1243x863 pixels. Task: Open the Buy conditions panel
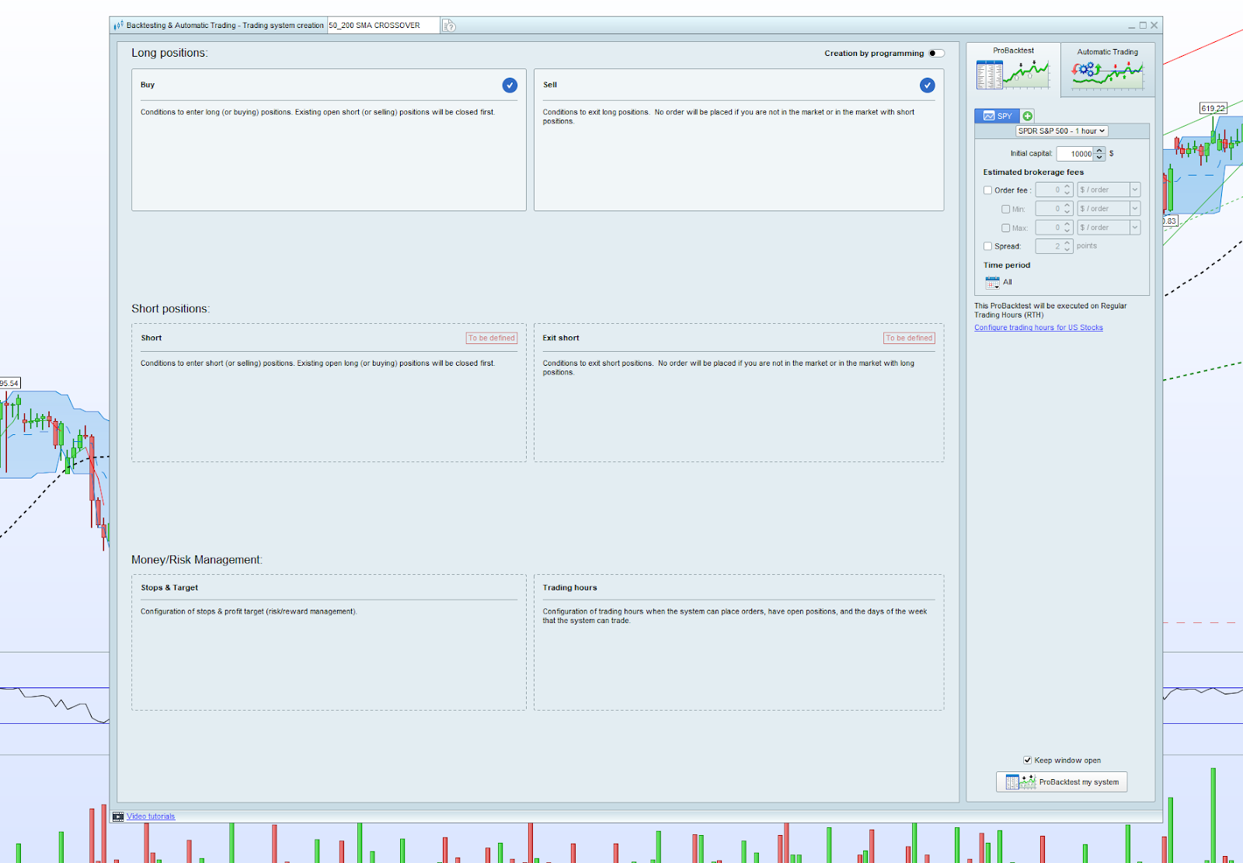click(x=329, y=140)
